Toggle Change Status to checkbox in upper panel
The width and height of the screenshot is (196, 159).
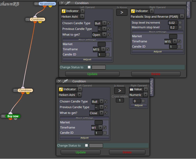coord(89,67)
